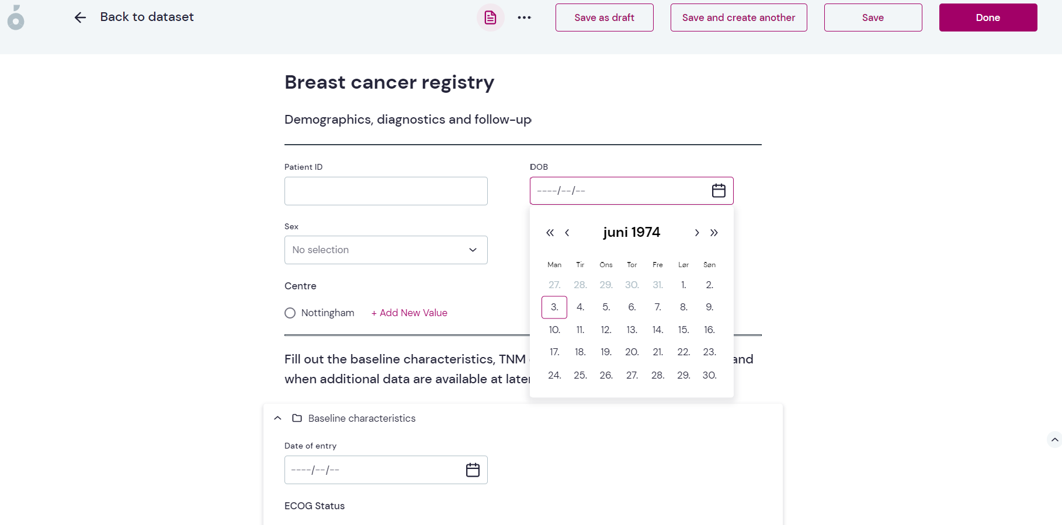Advance to next month in calendar
This screenshot has width=1062, height=525.
click(x=697, y=233)
